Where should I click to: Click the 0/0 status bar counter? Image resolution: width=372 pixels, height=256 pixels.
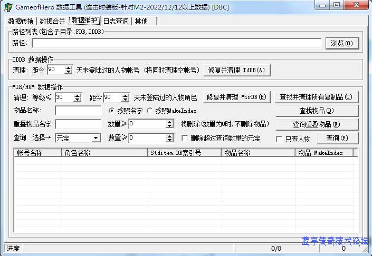[x=276, y=249]
